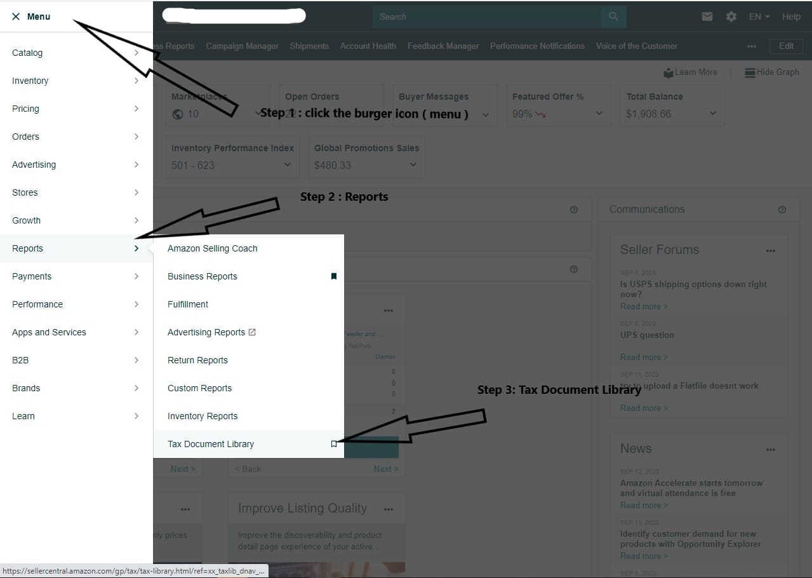The width and height of the screenshot is (812, 578).
Task: Select B2B in the side menu
Action: coord(76,360)
